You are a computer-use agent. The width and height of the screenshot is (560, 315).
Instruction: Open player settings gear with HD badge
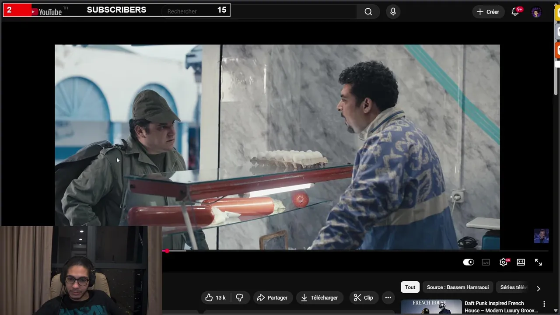pos(504,262)
